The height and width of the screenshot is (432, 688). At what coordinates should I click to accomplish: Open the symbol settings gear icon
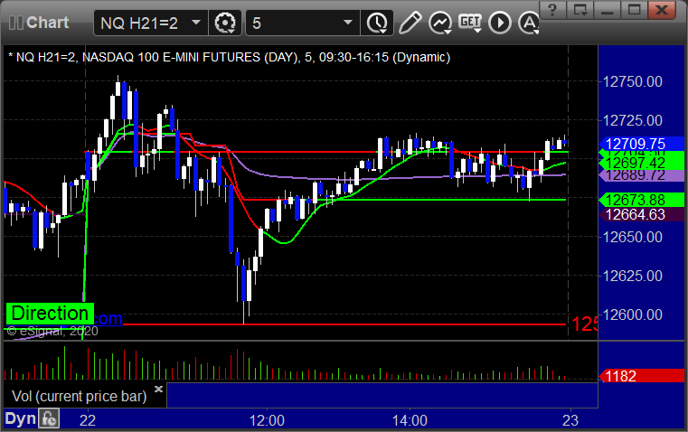point(224,23)
